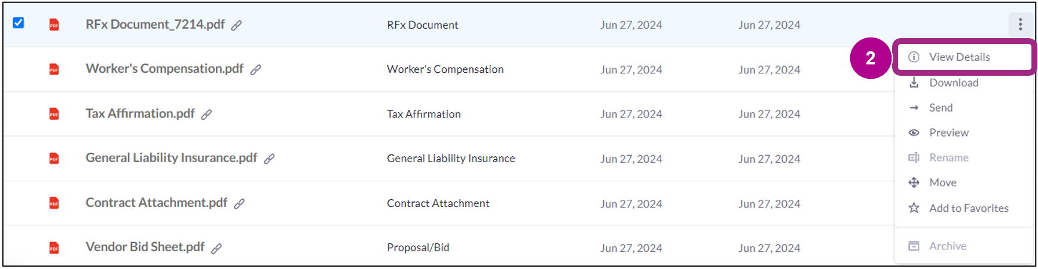
Task: Open the Vendor Bid Sheet.pdf file name
Action: pos(145,248)
